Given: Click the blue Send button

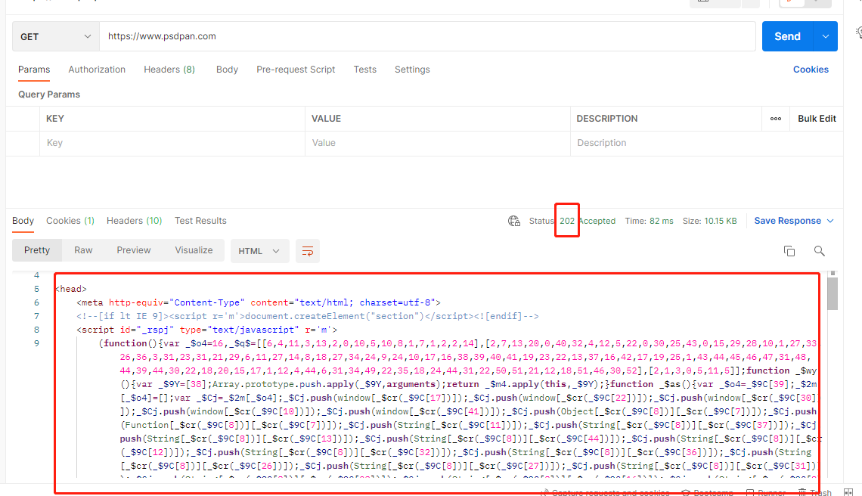Looking at the screenshot, I should [x=787, y=36].
